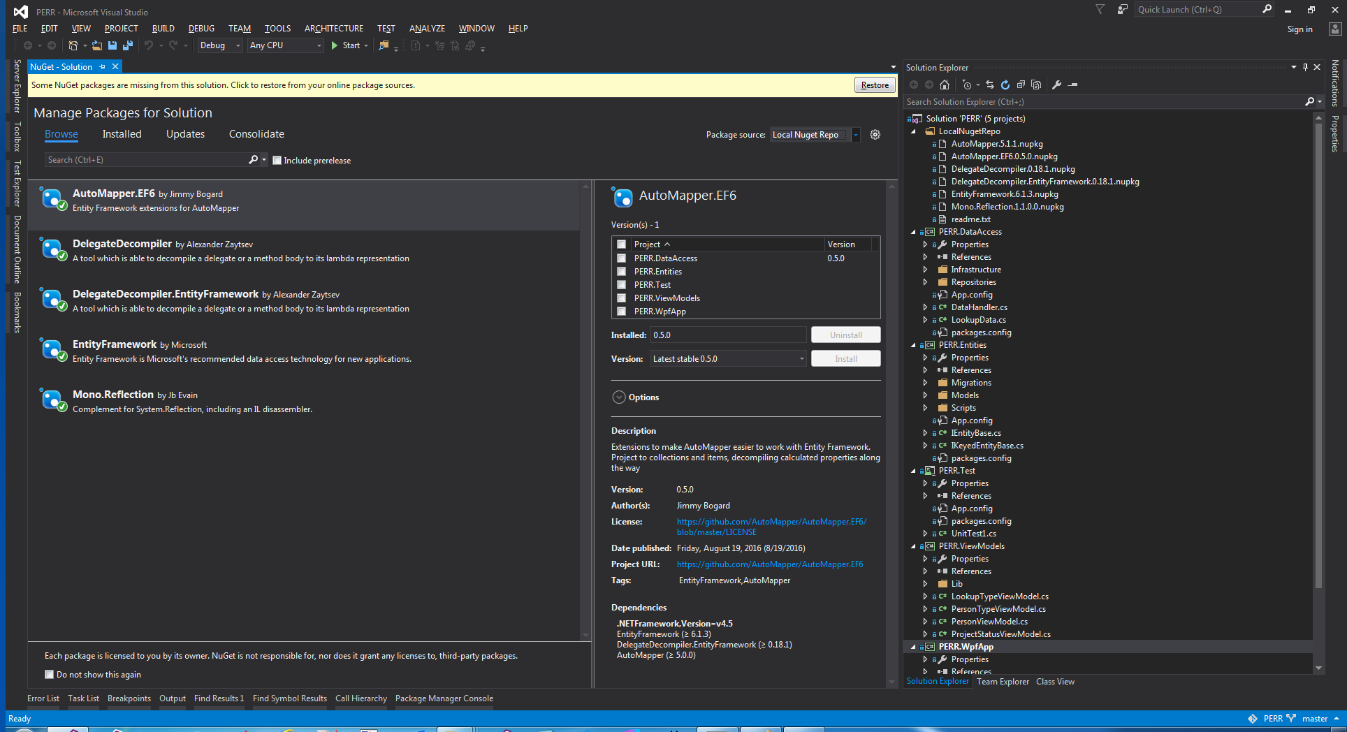Image resolution: width=1347 pixels, height=732 pixels.
Task: Open the ARCHITECTURE menu
Action: 334,29
